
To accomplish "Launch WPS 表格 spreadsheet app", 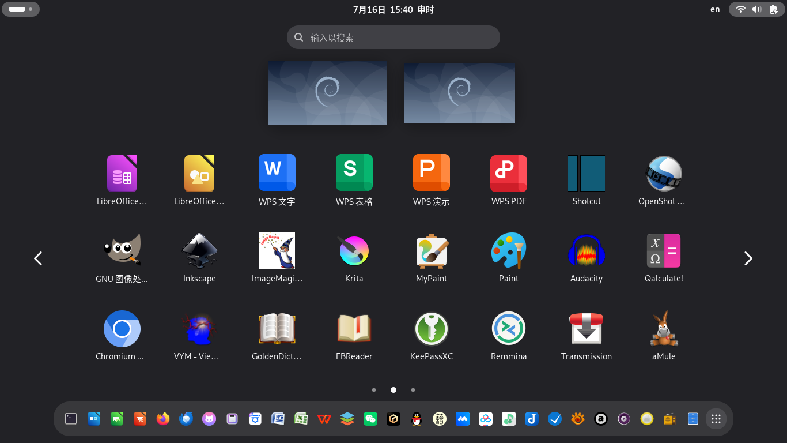I will (354, 173).
